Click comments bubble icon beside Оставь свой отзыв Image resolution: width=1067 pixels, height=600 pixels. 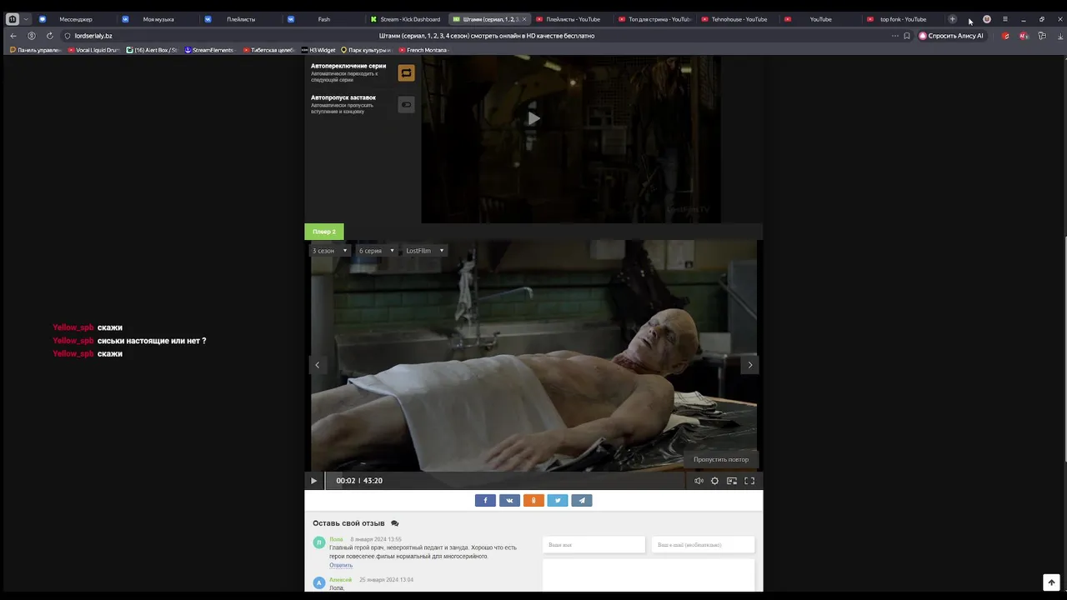[x=395, y=523]
